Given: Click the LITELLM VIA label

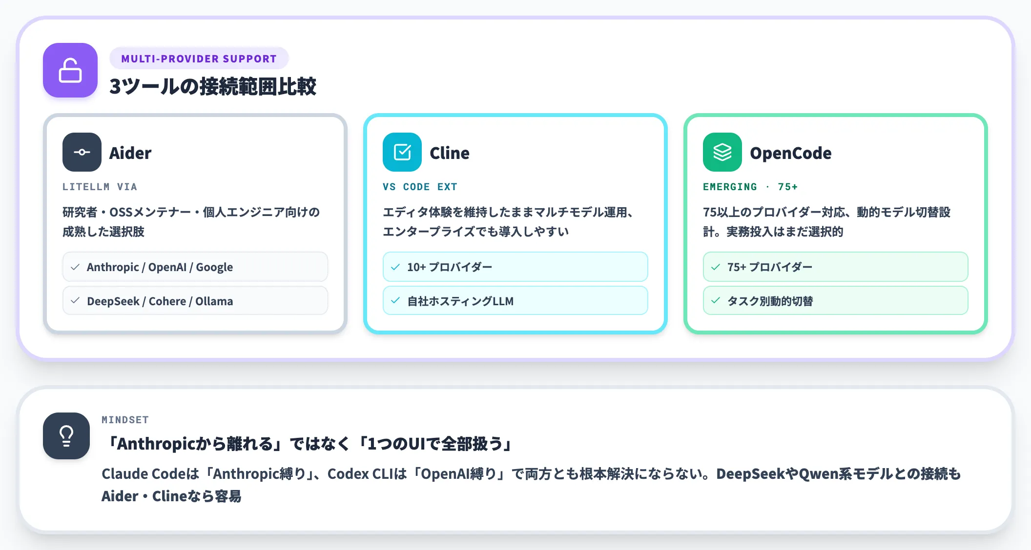Looking at the screenshot, I should pyautogui.click(x=100, y=187).
